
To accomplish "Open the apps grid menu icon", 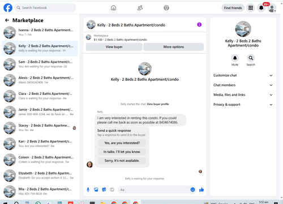I will point(251,8).
